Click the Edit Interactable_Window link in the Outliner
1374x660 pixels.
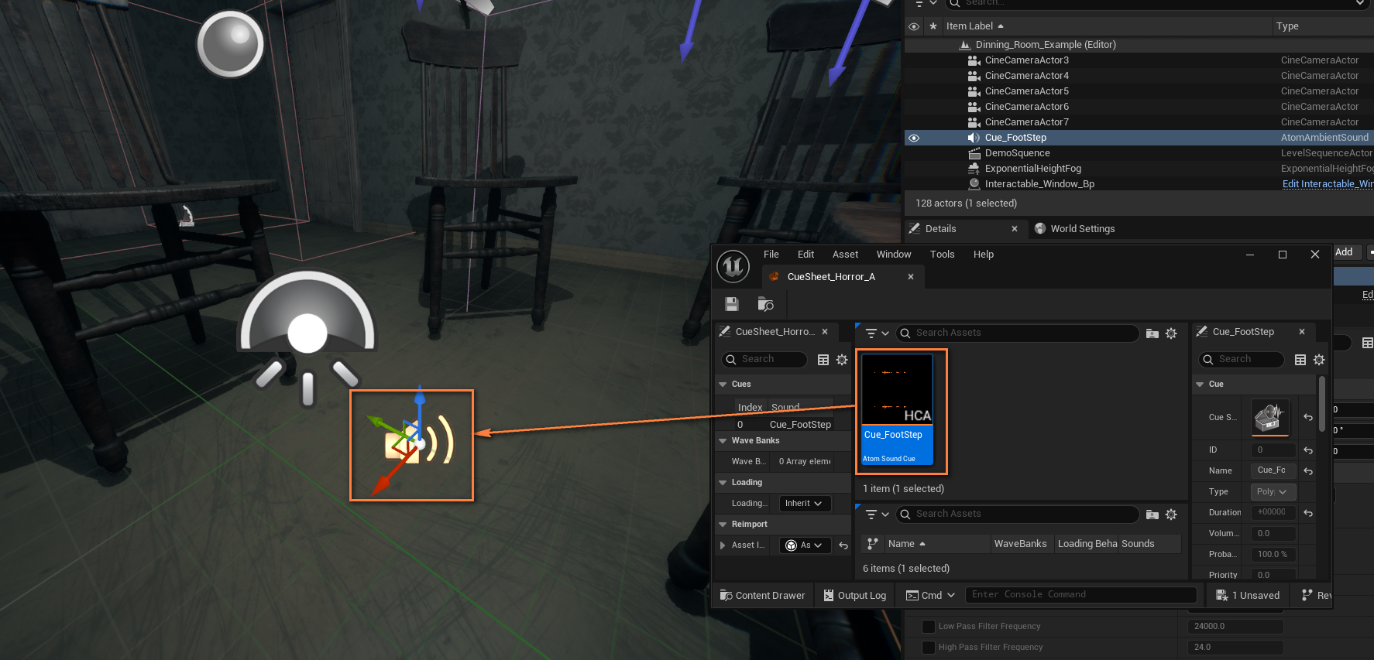tap(1328, 184)
